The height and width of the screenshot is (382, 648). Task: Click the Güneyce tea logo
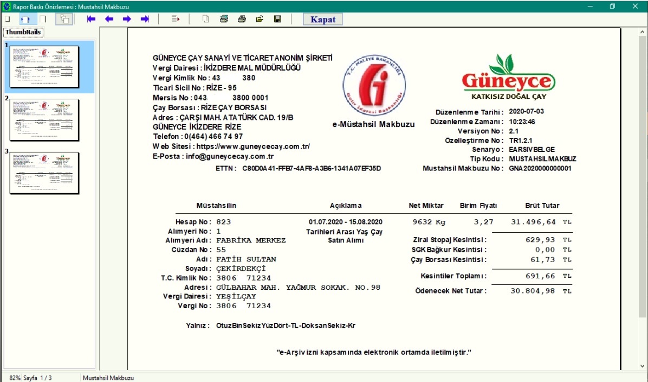coord(509,77)
